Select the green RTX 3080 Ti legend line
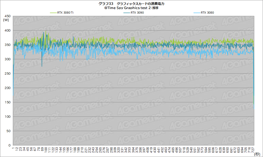Viewport: 263px width, 157px height. click(x=53, y=13)
